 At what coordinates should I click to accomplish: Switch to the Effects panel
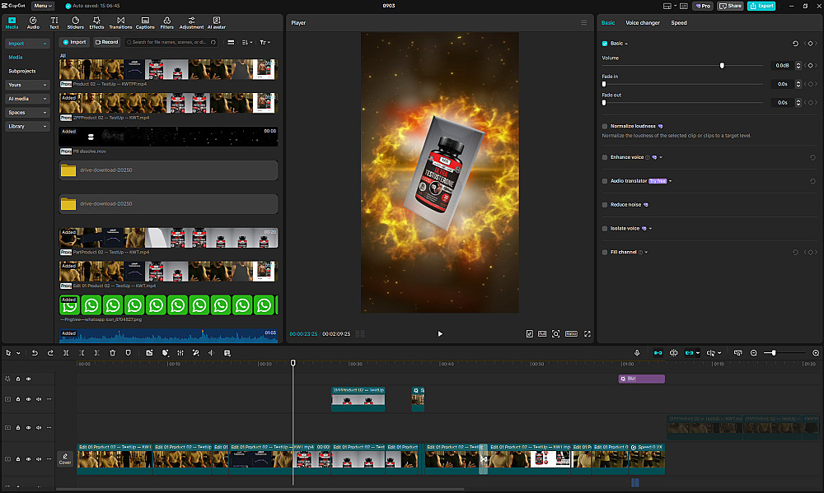coord(96,22)
